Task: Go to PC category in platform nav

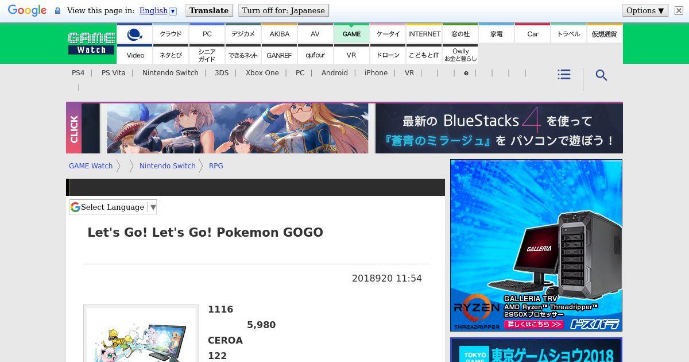Action: [x=300, y=73]
